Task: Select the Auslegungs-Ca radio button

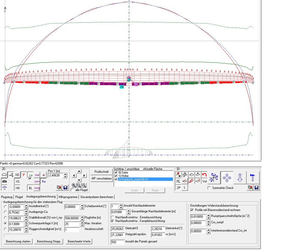Action: pyautogui.click(x=5, y=212)
